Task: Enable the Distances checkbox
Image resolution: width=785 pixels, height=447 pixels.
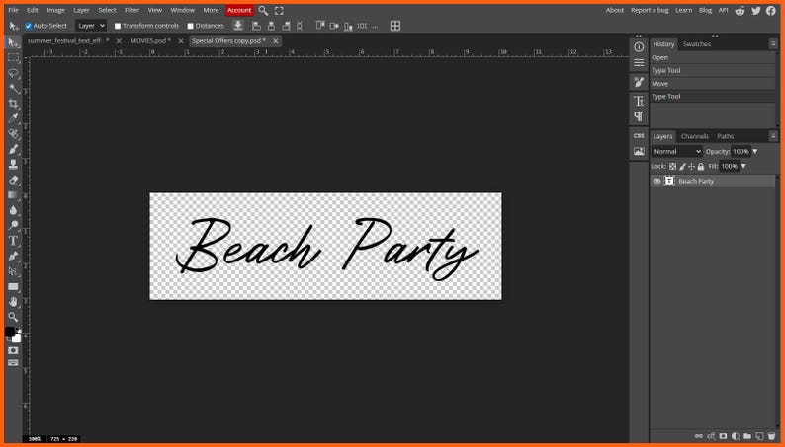Action: [190, 26]
